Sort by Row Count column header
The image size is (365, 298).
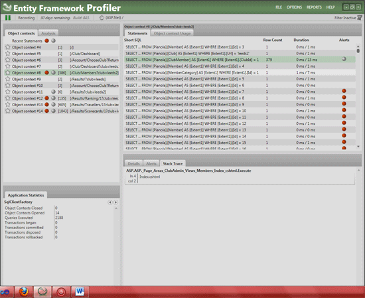pos(273,40)
